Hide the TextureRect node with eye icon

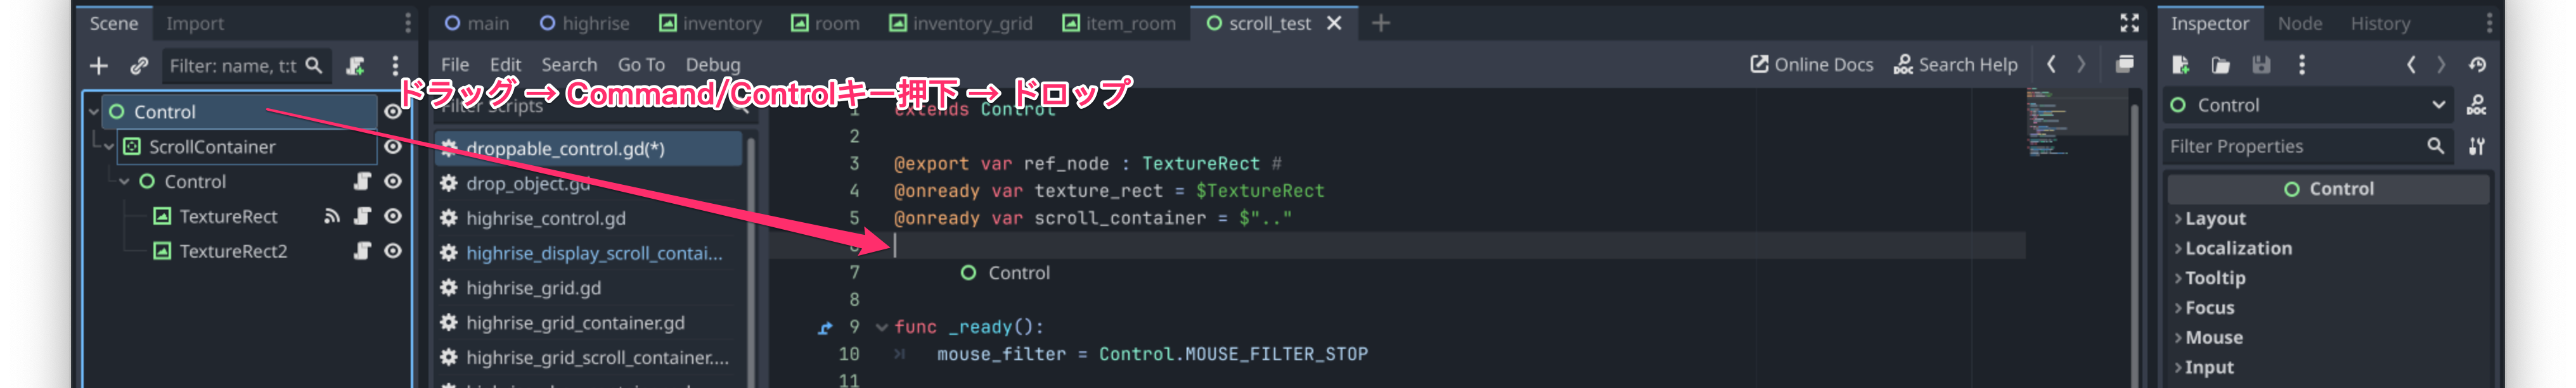[393, 215]
